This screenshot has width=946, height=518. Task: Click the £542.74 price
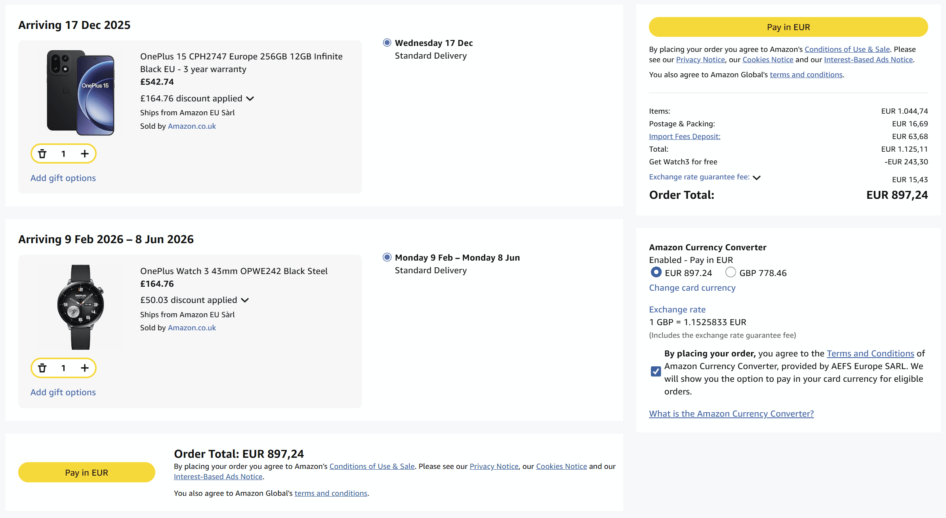[157, 82]
